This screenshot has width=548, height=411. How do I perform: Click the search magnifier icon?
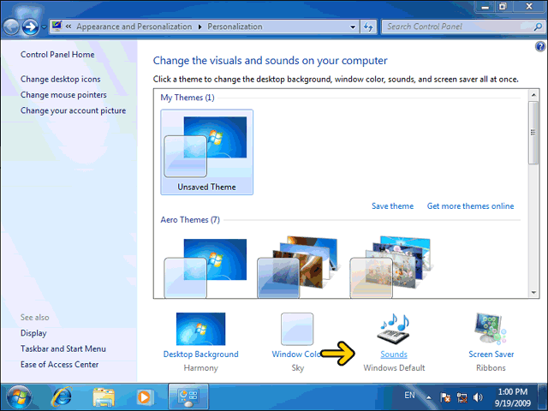538,27
